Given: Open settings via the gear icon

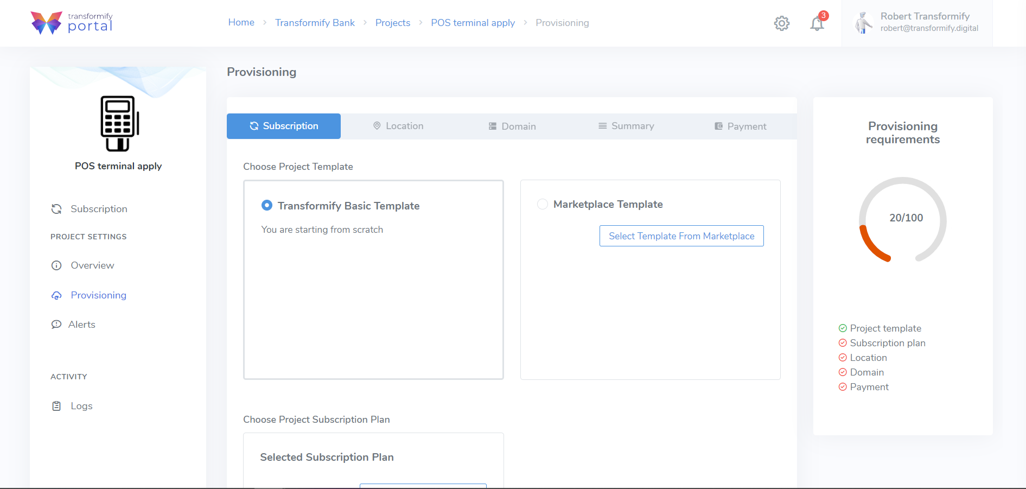Looking at the screenshot, I should [x=782, y=23].
